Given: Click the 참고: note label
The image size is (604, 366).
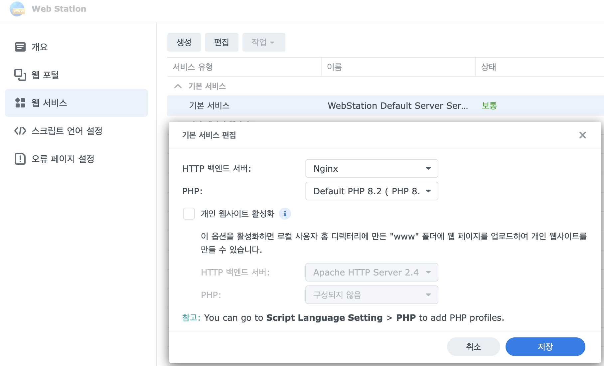Looking at the screenshot, I should click(x=191, y=318).
